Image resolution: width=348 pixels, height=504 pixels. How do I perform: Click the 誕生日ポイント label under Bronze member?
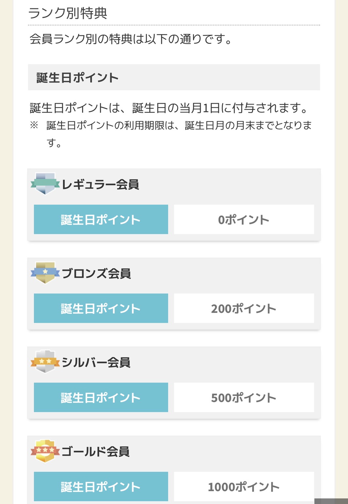(x=101, y=308)
